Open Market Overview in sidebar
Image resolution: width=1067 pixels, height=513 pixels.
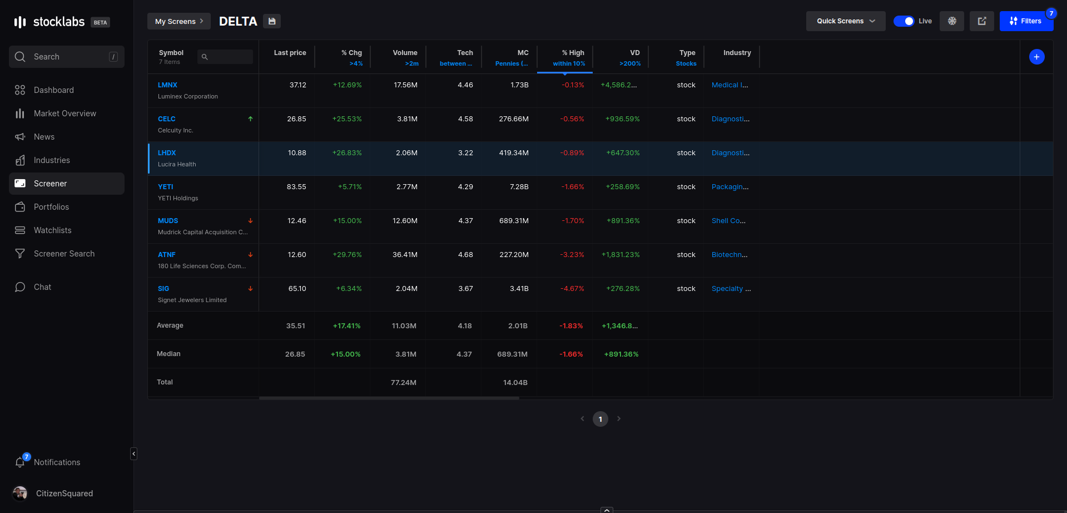(x=67, y=114)
